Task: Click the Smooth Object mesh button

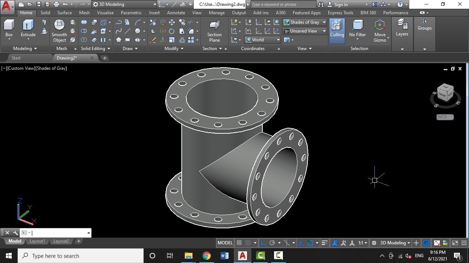Action: click(59, 31)
